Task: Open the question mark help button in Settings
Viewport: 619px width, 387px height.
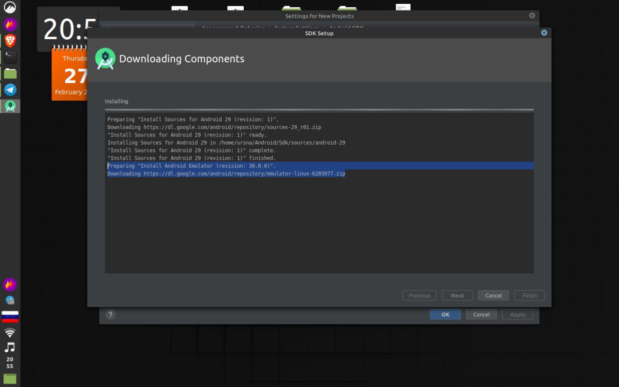Action: (110, 314)
